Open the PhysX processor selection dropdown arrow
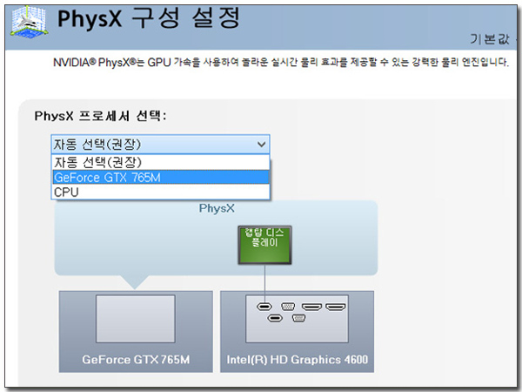The height and width of the screenshot is (392, 522). [261, 145]
